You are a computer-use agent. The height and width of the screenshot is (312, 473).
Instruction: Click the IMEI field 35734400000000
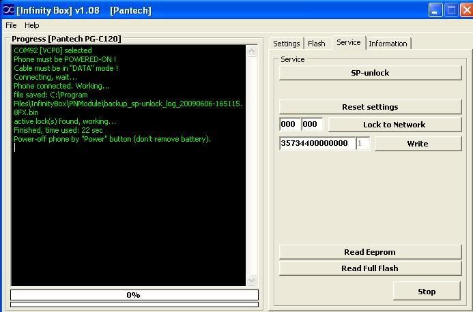(x=317, y=143)
